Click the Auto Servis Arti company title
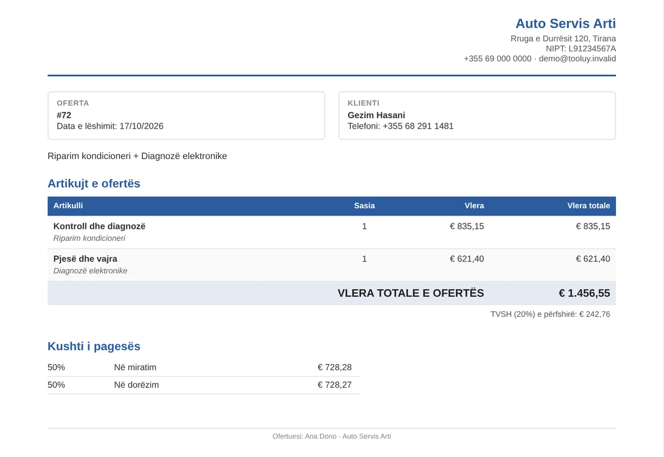The height and width of the screenshot is (457, 664). tap(566, 23)
